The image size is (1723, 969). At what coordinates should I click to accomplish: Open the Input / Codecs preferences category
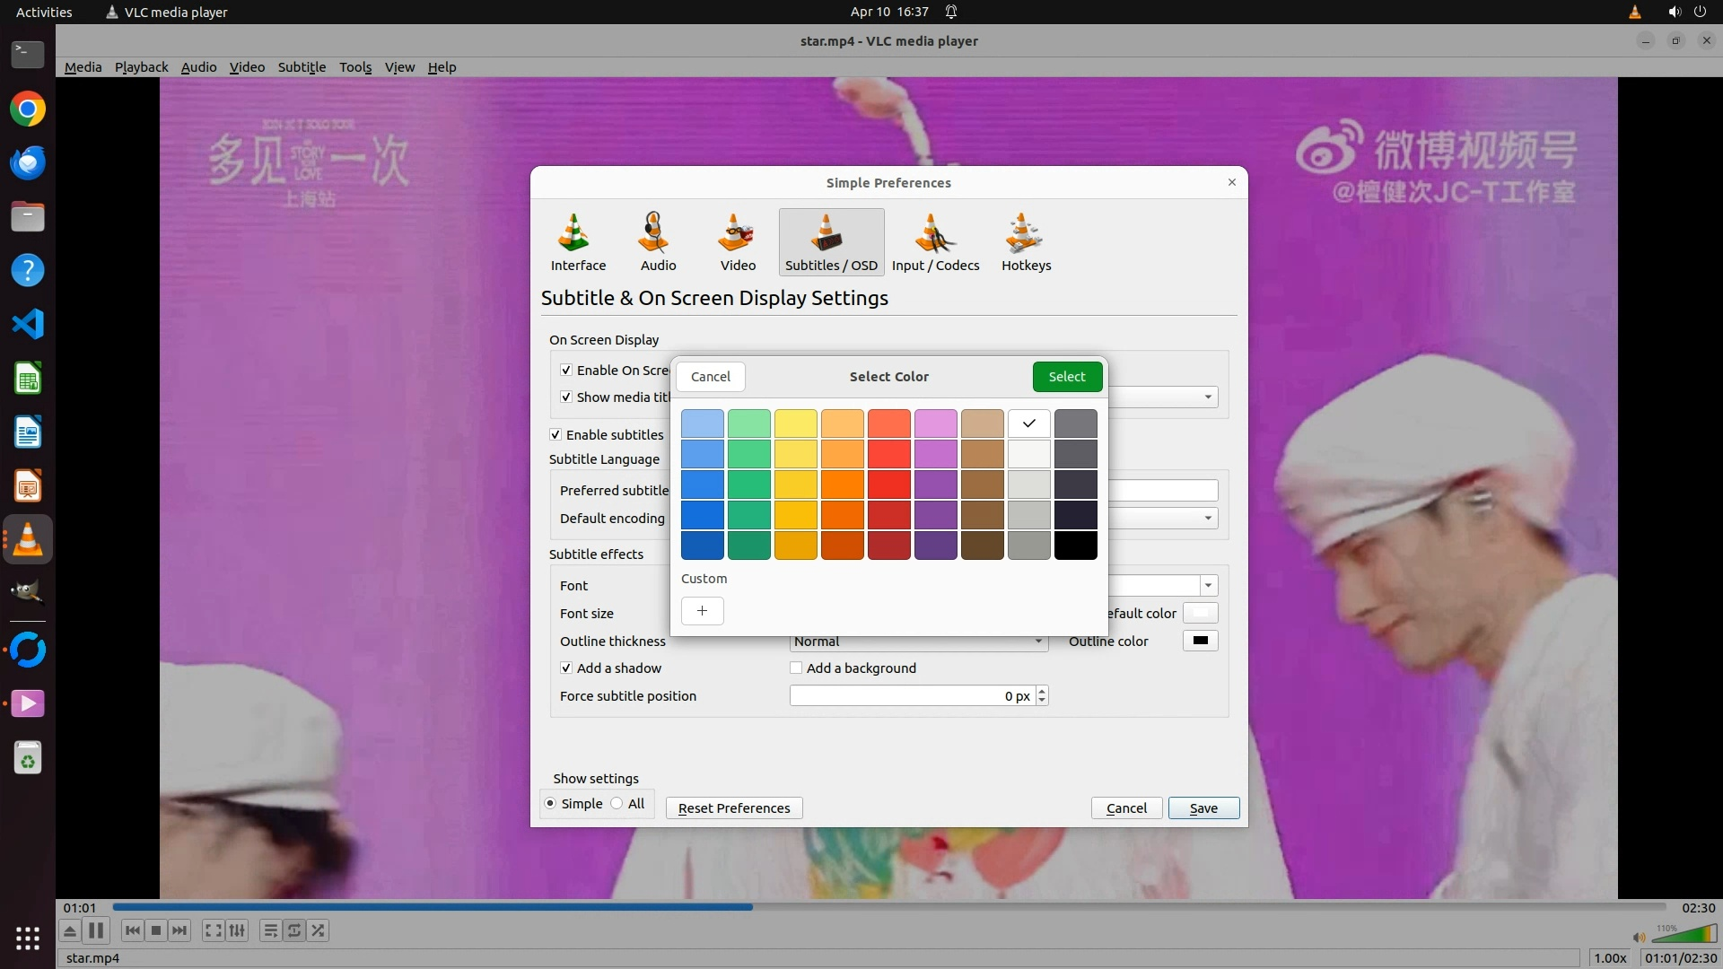point(935,241)
